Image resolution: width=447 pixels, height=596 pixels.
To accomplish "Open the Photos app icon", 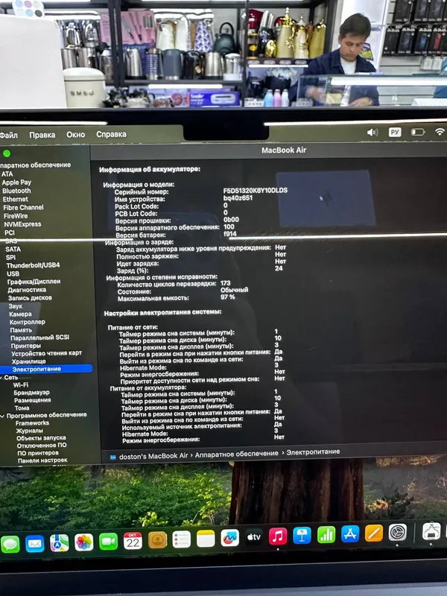I will pos(83,542).
